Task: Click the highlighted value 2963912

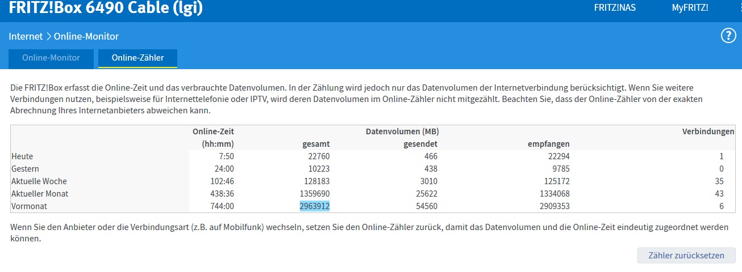Action: 315,206
